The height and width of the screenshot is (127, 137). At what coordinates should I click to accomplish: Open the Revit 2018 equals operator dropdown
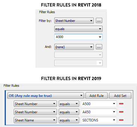tap(78, 29)
